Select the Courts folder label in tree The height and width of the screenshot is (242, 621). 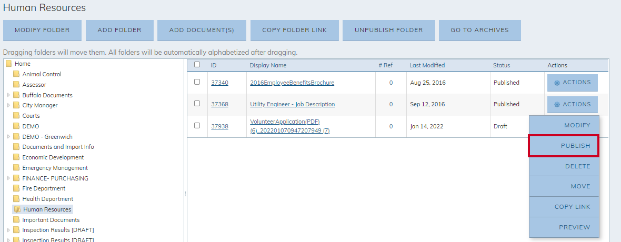click(31, 116)
